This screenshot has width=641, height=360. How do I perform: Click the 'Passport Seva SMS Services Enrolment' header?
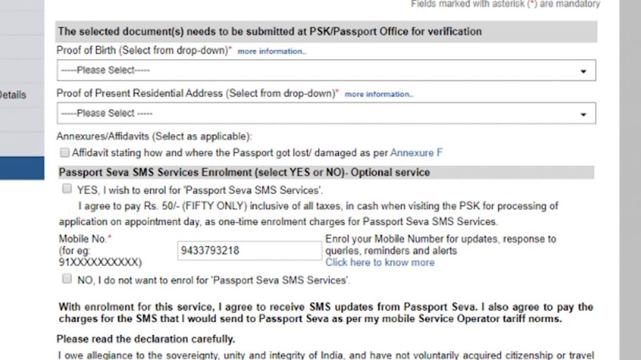click(244, 172)
